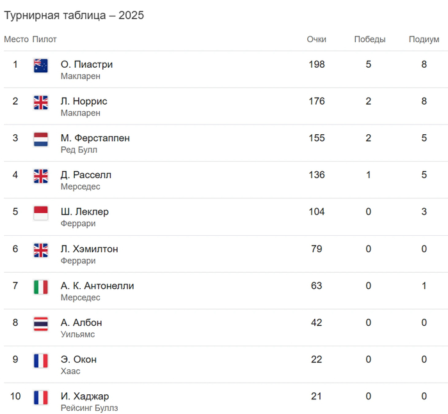The image size is (448, 414).
Task: Click the Thai flag beside Албон
Action: tap(41, 323)
